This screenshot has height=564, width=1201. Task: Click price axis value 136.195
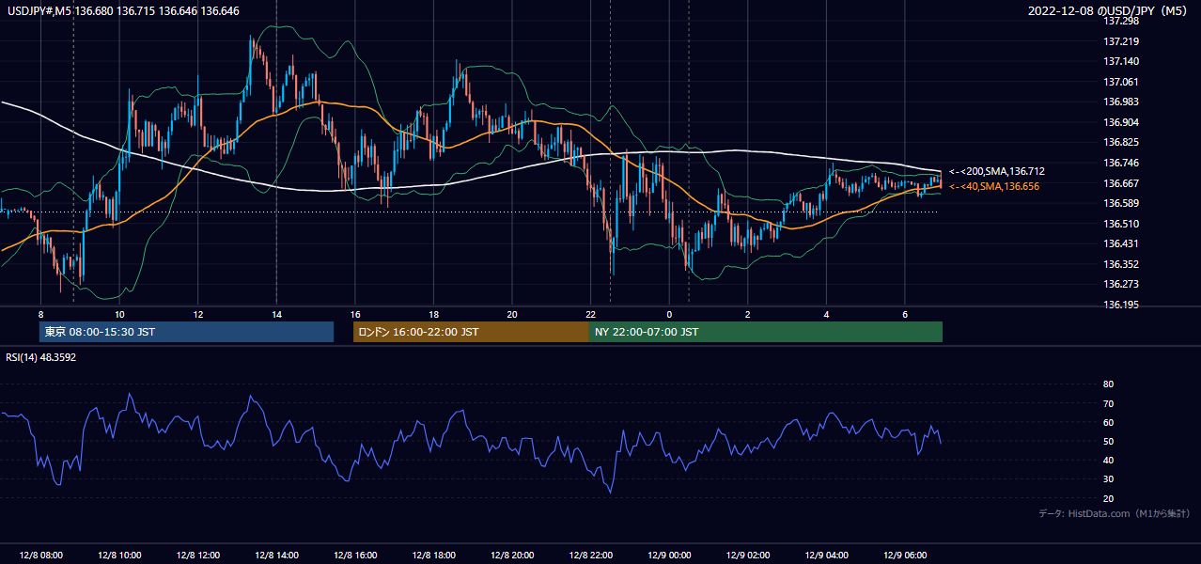click(x=1120, y=305)
